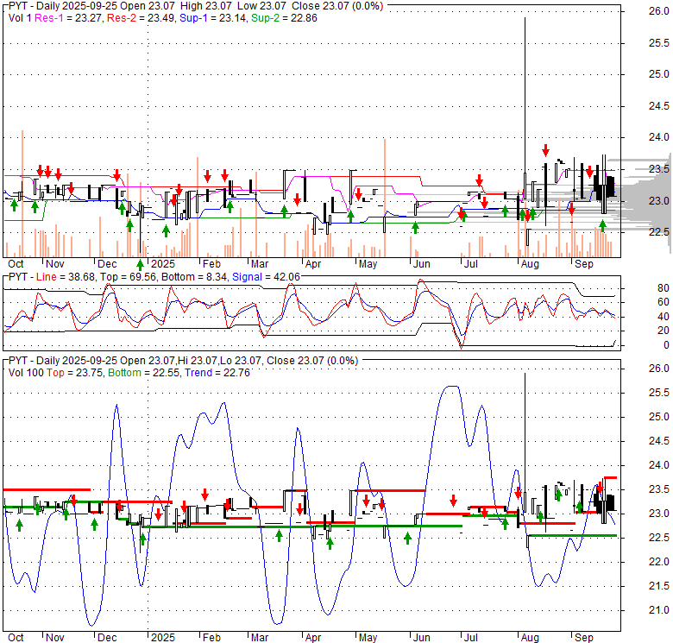
Task: Click the Feb month label under the bottom chart
Action: pyautogui.click(x=211, y=638)
